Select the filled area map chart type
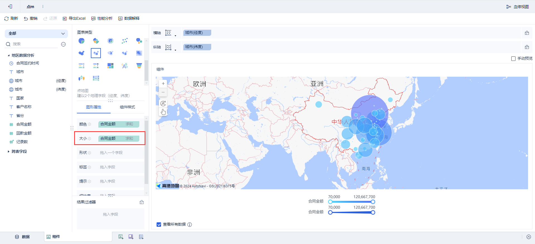The image size is (535, 244). point(81,53)
